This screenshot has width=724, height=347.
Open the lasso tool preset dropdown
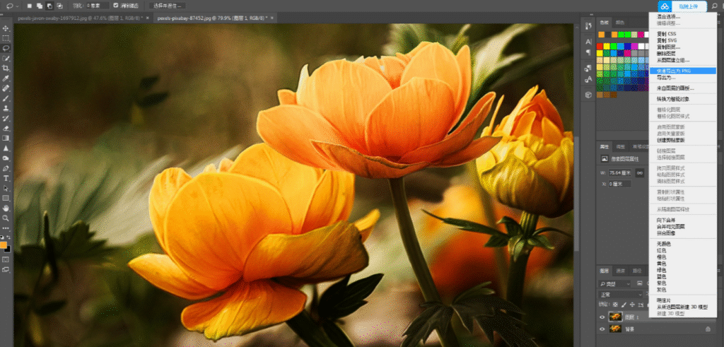point(13,6)
